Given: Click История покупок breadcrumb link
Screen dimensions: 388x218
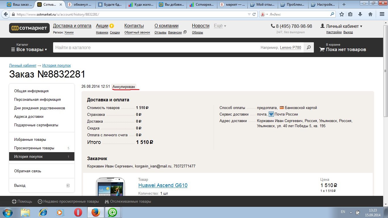Looking at the screenshot, I should (x=57, y=66).
